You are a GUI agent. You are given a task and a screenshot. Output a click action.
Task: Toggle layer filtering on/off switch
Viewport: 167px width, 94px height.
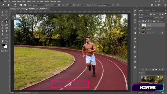[x=165, y=14]
